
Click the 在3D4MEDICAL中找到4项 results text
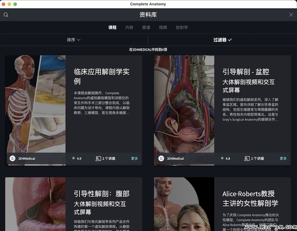click(148, 49)
